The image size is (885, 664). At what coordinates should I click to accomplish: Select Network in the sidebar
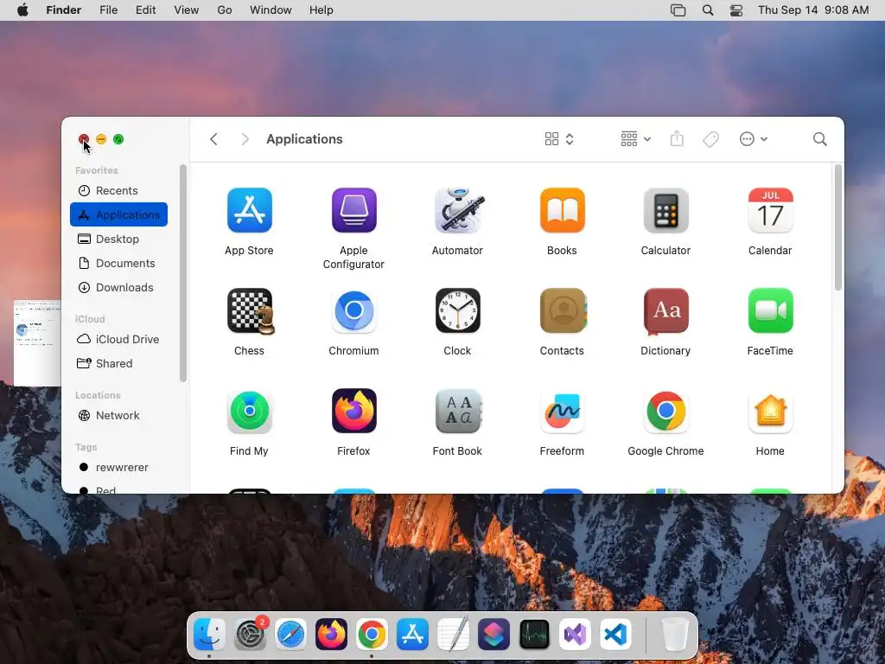(118, 415)
